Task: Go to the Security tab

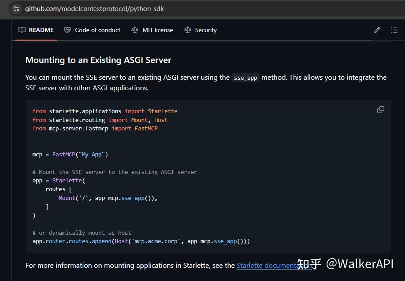Action: 206,30
